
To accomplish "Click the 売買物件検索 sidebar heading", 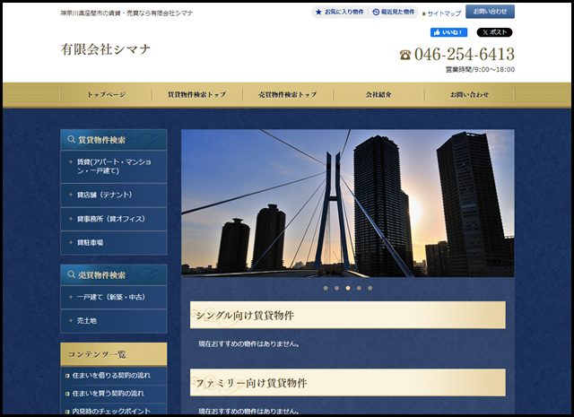I will tap(114, 274).
